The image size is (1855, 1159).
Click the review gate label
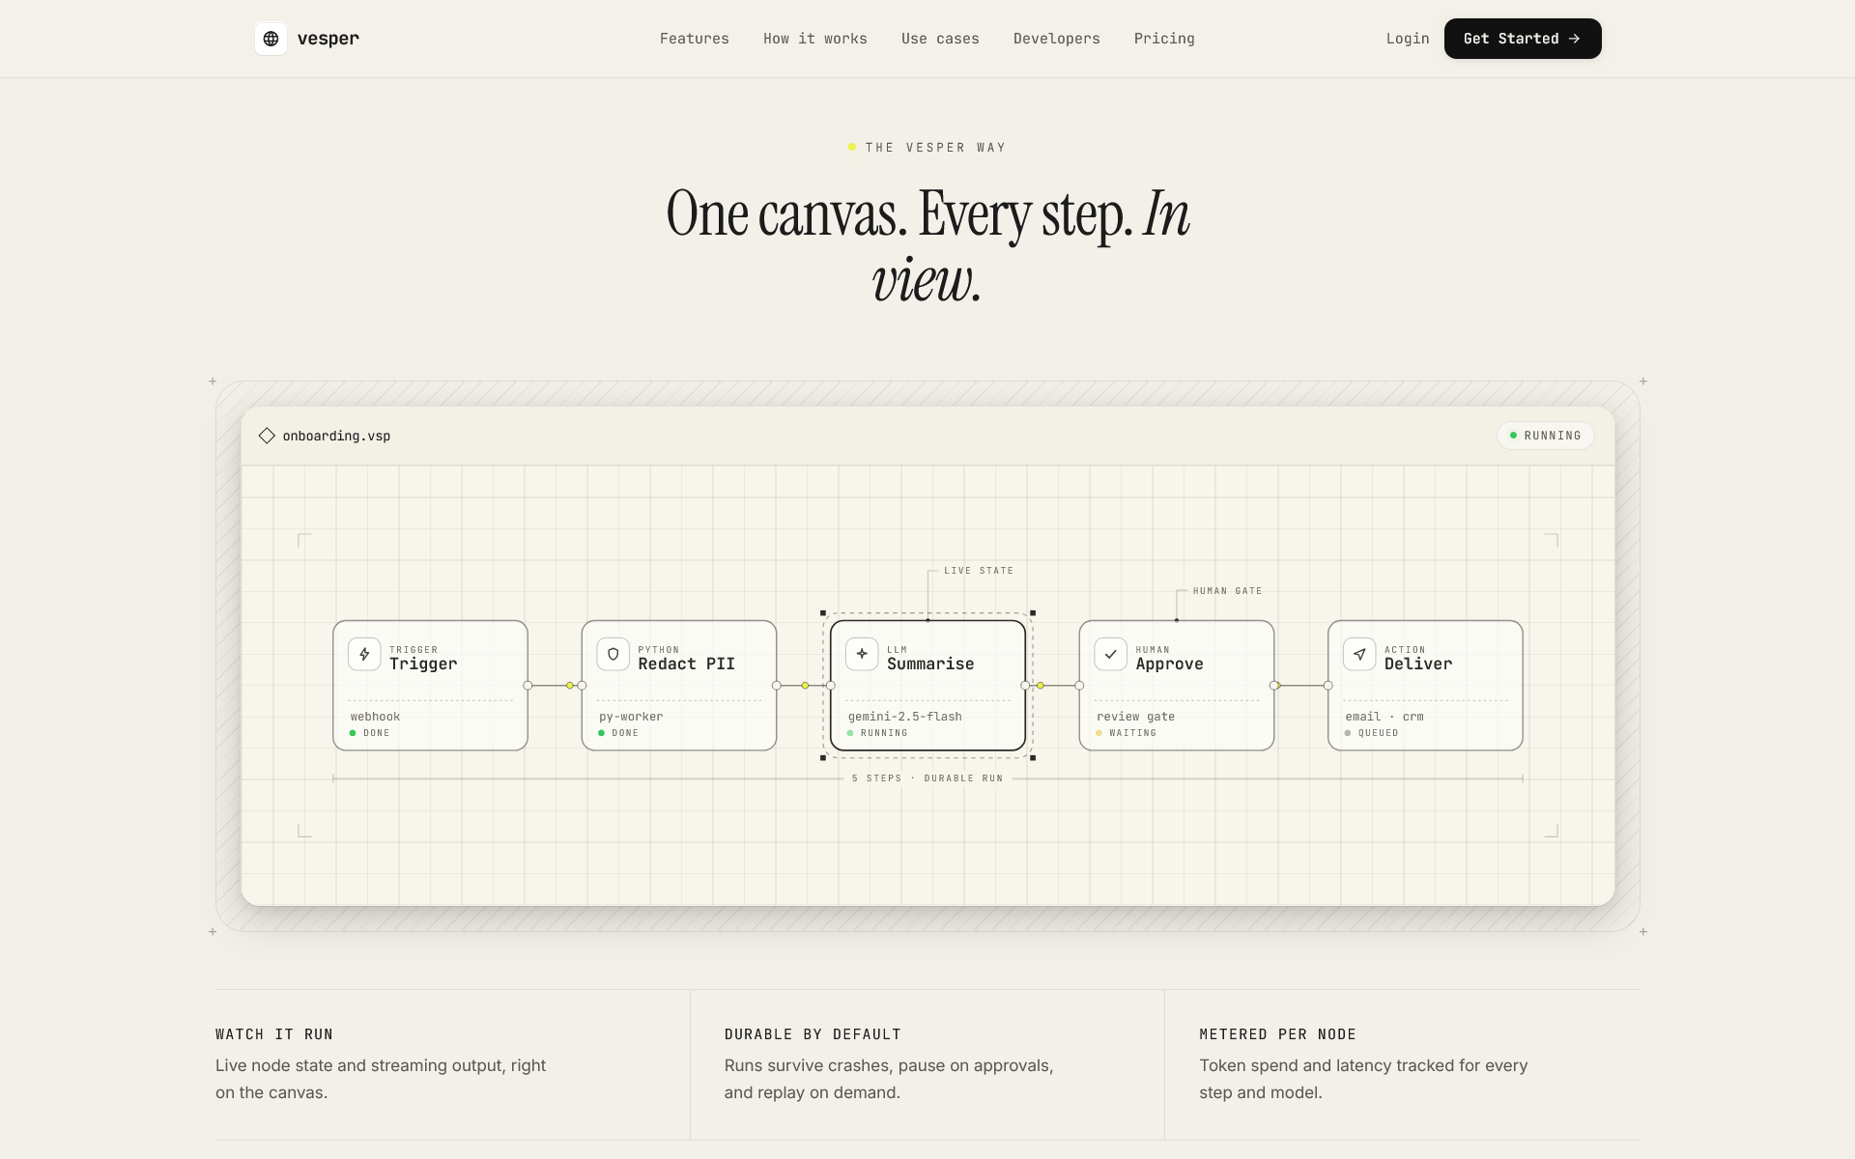(1135, 717)
